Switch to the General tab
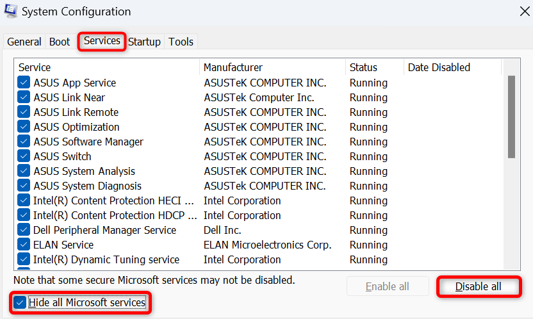Image resolution: width=533 pixels, height=319 pixels. (x=24, y=42)
